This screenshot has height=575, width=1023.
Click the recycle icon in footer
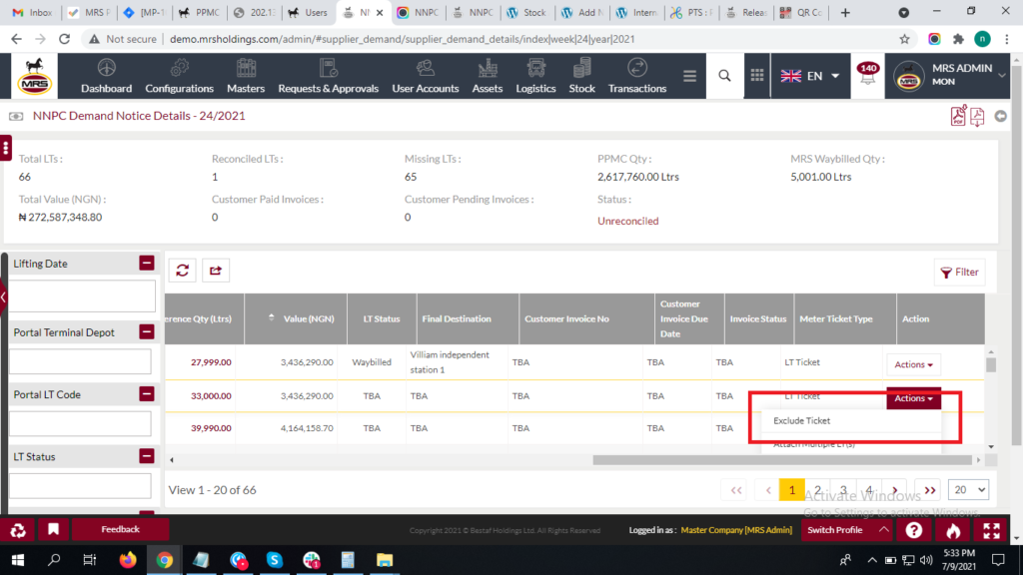18,530
